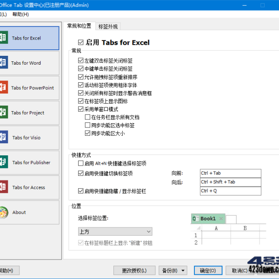
Task: Click the Ctrl + Q shortcut field
Action: tap(231, 191)
